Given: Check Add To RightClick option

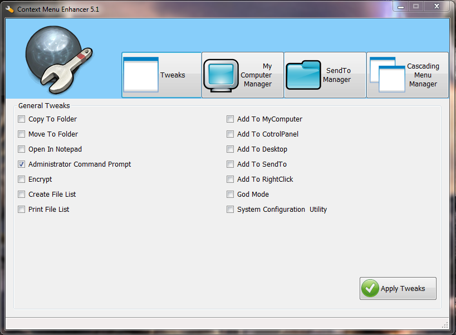Looking at the screenshot, I should point(230,179).
